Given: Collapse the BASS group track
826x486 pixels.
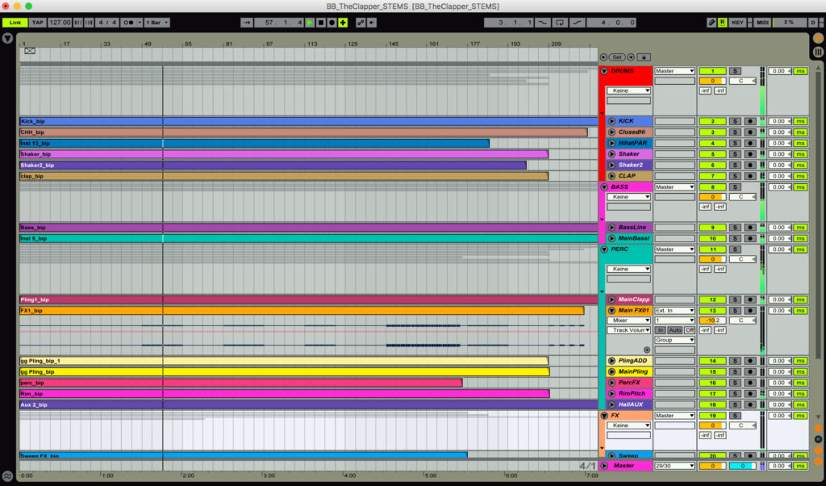Looking at the screenshot, I should click(604, 187).
